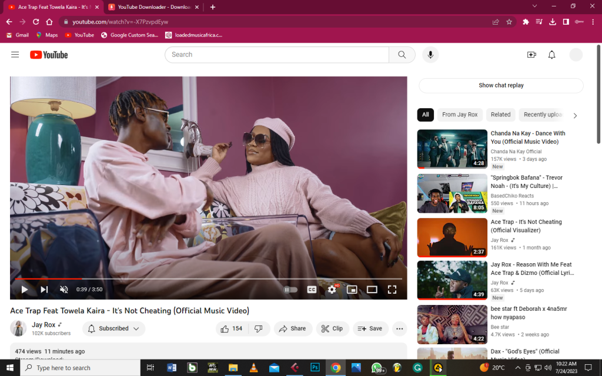Open the tab search dropdown arrow
This screenshot has height=376, width=602.
point(534,6)
